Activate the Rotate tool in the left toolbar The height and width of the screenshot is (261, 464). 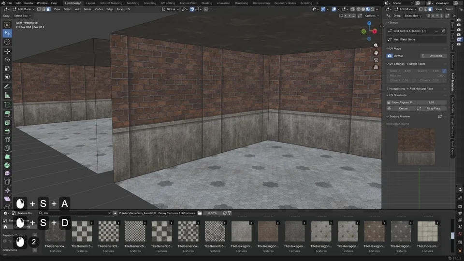(7, 60)
